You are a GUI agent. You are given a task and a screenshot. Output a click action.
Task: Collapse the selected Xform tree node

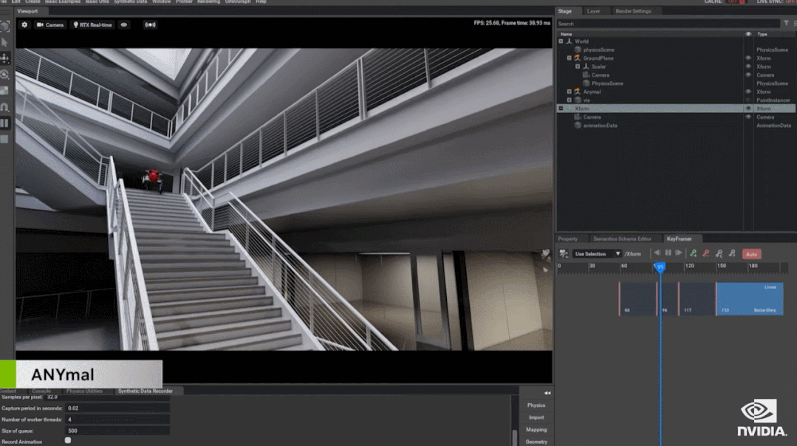561,109
